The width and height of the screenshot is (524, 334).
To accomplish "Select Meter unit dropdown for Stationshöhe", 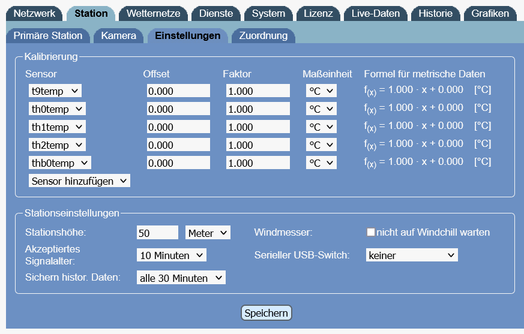I will [208, 233].
